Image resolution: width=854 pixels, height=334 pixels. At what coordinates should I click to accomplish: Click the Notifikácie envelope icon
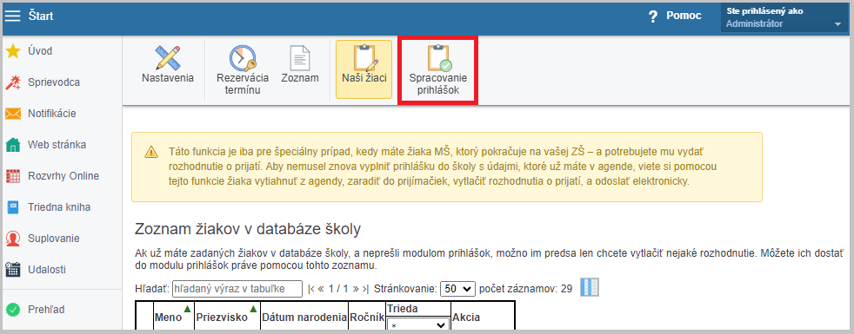pyautogui.click(x=13, y=114)
